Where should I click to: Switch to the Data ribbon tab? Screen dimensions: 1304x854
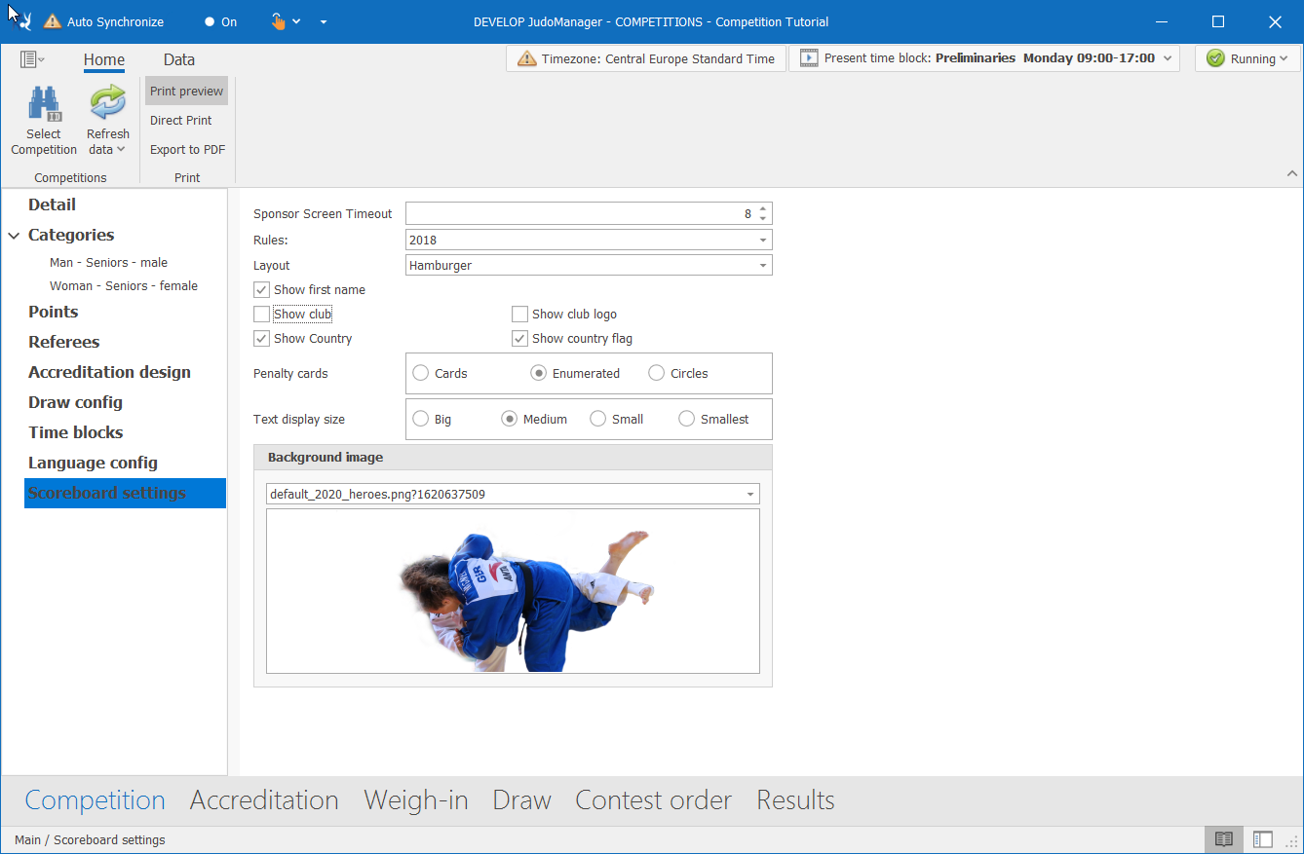click(179, 59)
